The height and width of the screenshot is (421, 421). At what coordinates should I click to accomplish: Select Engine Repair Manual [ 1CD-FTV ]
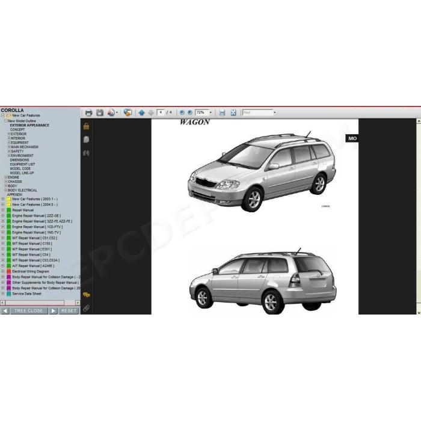(x=37, y=227)
